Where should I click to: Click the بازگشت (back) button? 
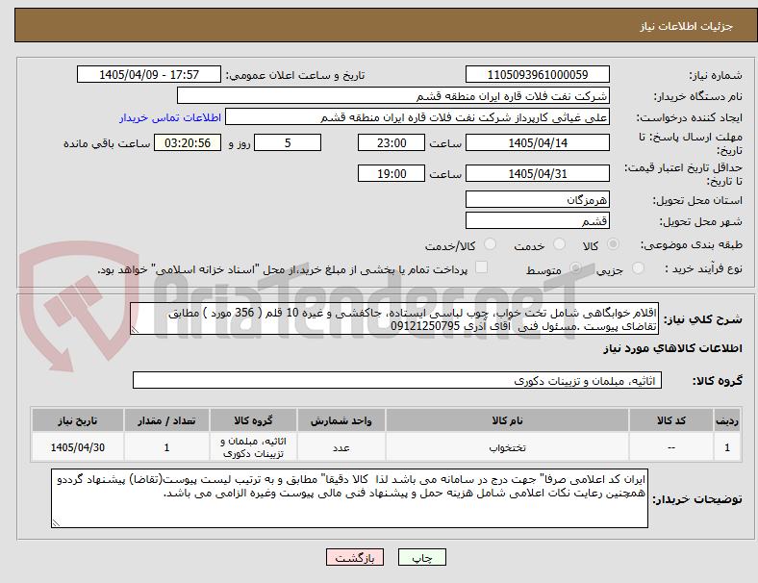tap(355, 557)
